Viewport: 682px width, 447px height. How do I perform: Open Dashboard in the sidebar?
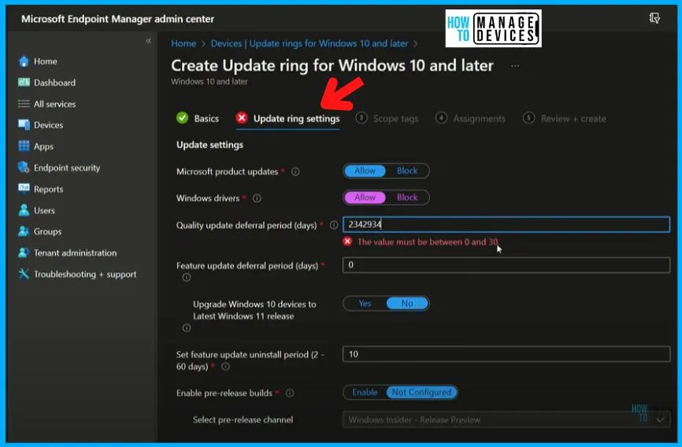[54, 83]
